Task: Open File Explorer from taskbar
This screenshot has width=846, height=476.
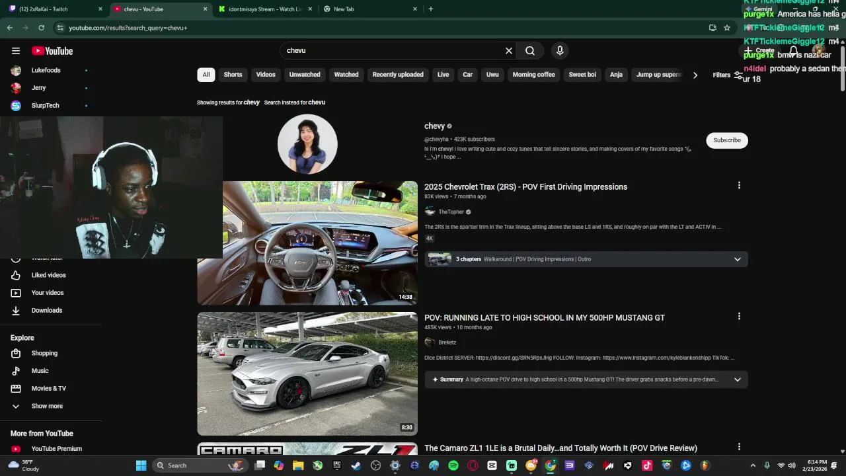Action: (x=298, y=465)
